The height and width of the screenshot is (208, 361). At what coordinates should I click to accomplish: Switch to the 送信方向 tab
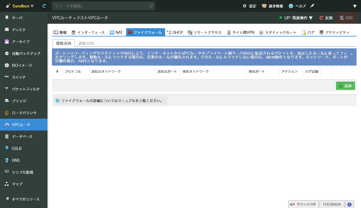86,43
